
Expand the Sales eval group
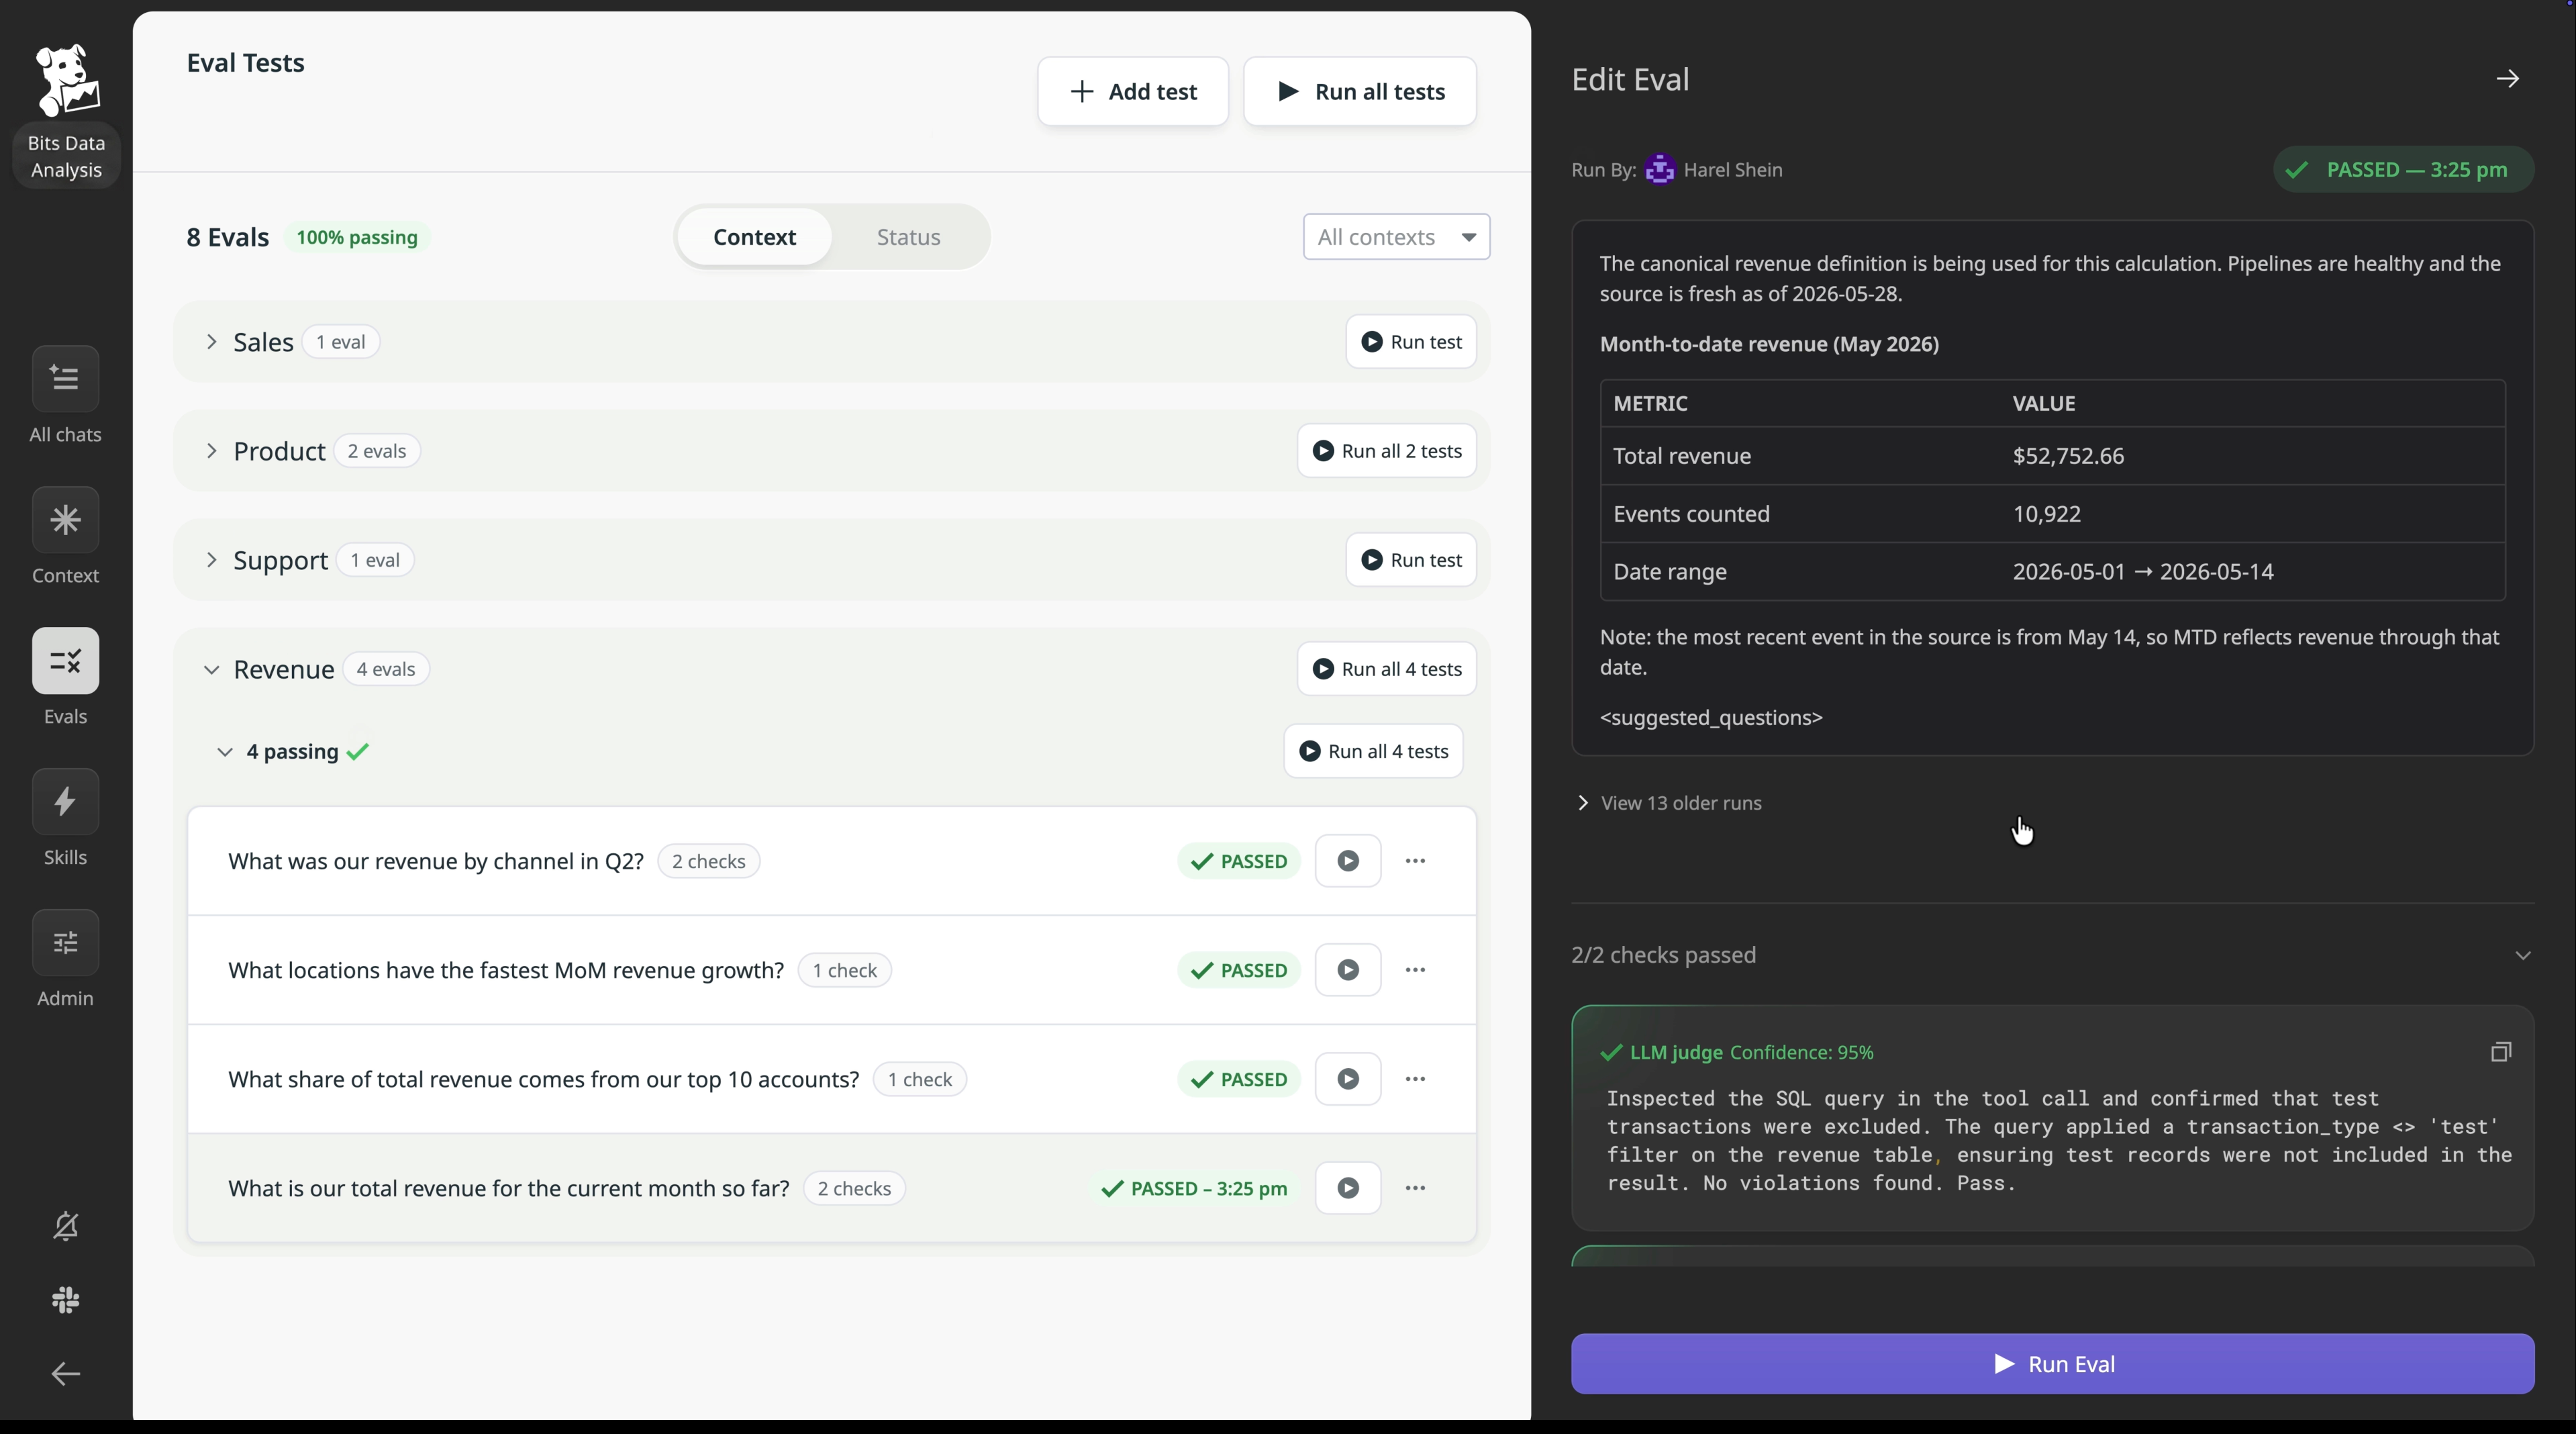coord(211,342)
